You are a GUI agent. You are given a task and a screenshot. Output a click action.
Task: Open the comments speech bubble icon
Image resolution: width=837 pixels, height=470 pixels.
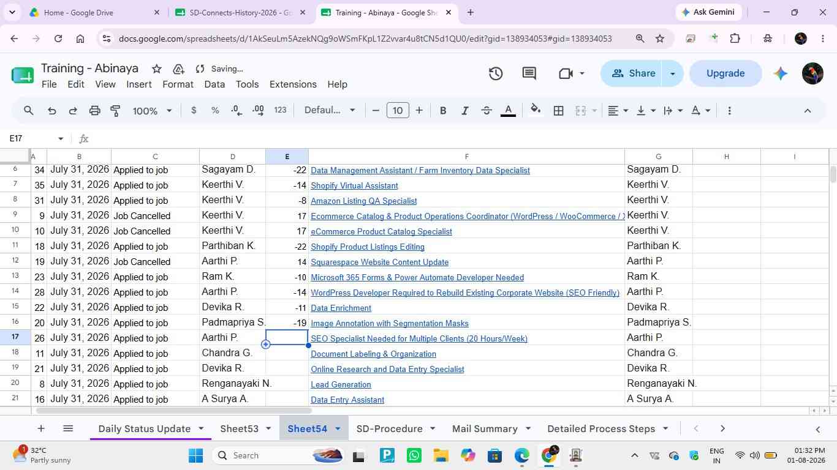pos(529,73)
